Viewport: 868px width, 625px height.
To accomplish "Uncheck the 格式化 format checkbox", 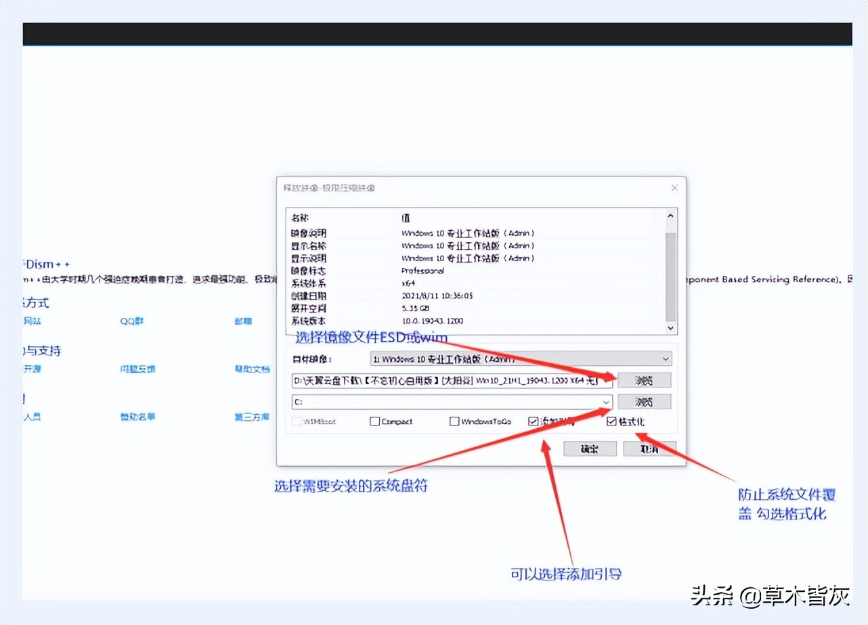I will pos(613,421).
